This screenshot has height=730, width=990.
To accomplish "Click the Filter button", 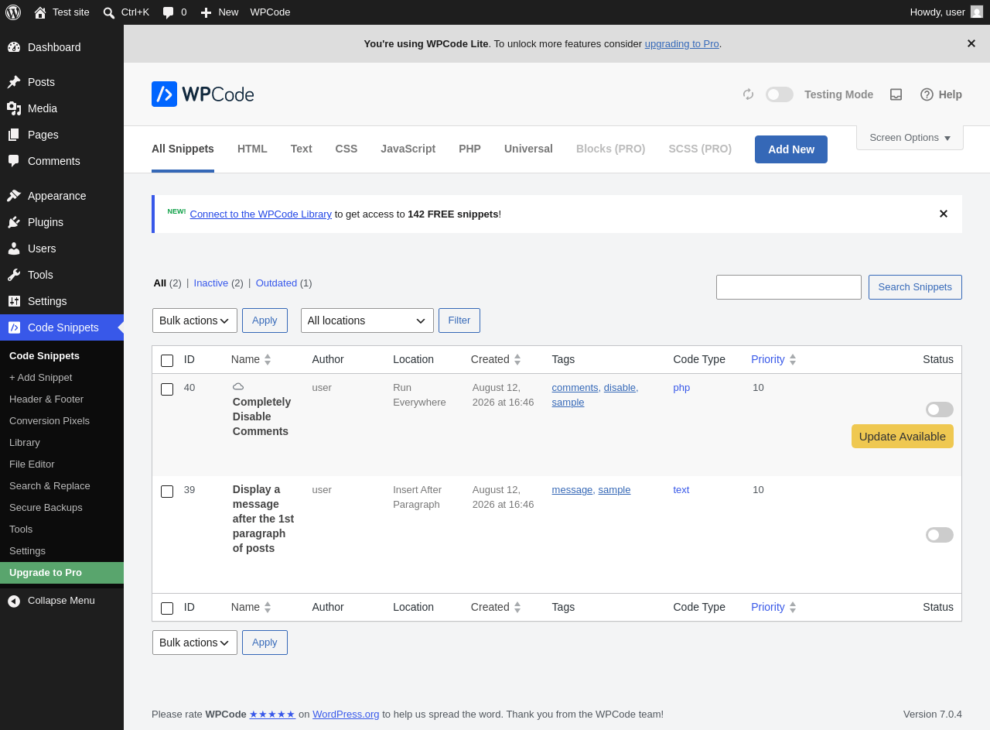I will [459, 320].
